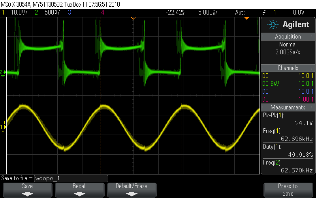The image size is (316, 198).
Task: Open the Channels panel header
Action: point(288,68)
